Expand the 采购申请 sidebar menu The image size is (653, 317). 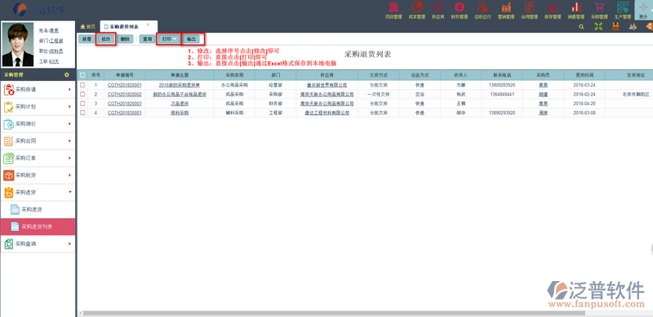point(38,90)
